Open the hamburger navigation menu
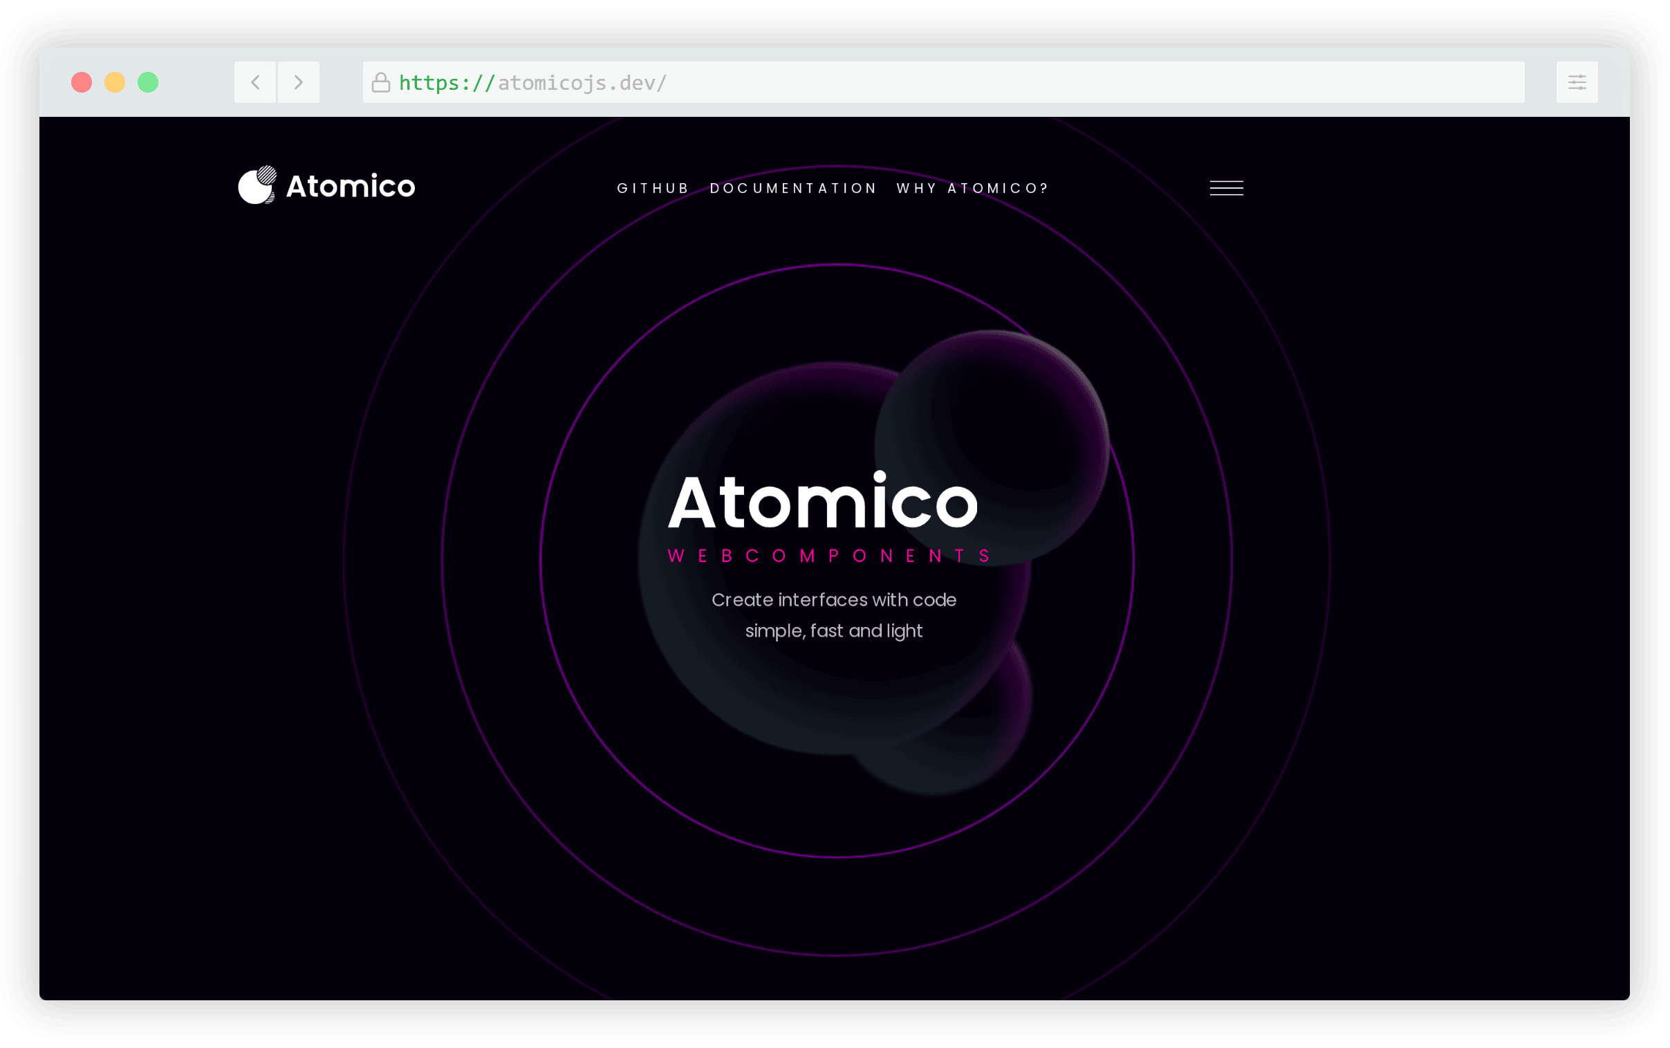Viewport: 1670px width, 1048px height. click(1225, 187)
